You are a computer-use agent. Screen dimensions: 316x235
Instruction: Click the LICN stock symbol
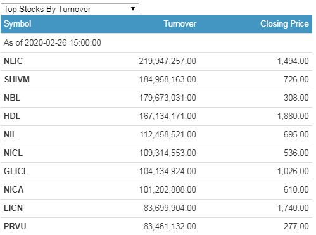coord(13,208)
